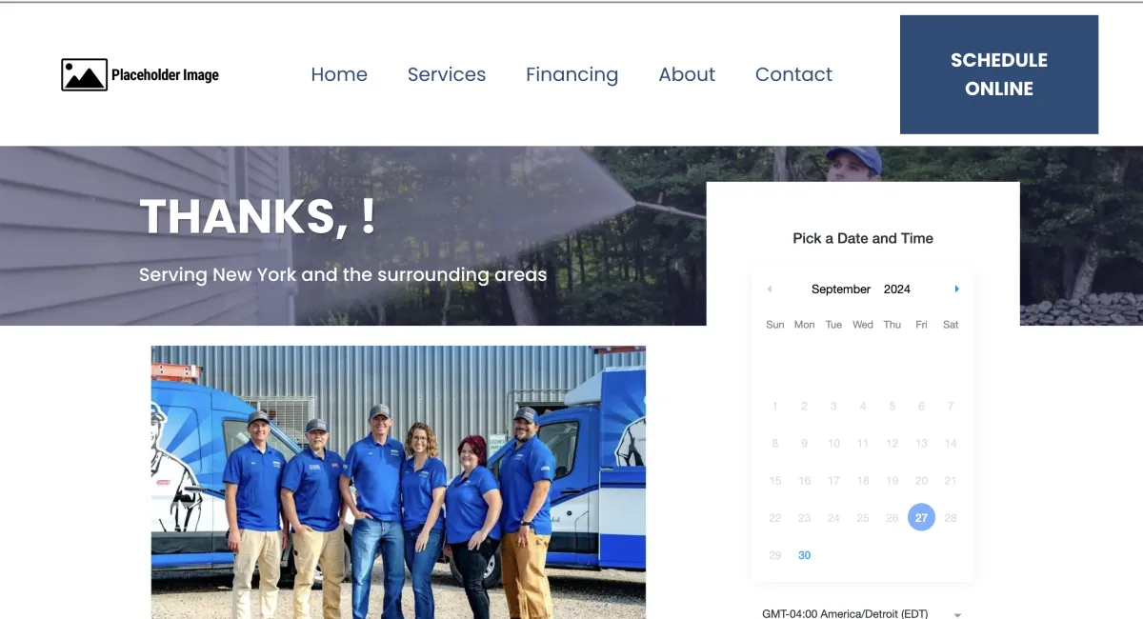Open the Home menu link
Viewport: 1143px width, 619px height.
tap(339, 74)
